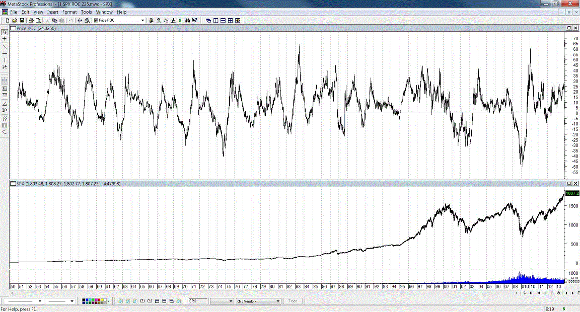Click the SPX symbol input field

(197, 301)
